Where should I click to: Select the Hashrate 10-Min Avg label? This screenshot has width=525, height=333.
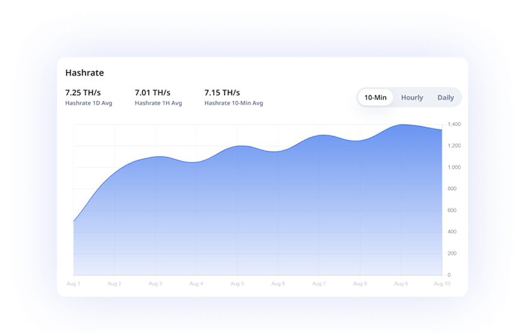click(x=233, y=103)
